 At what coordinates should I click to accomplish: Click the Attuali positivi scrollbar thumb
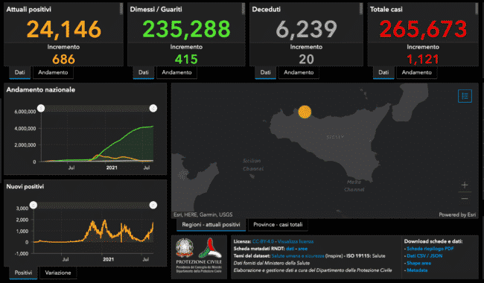coord(121,9)
